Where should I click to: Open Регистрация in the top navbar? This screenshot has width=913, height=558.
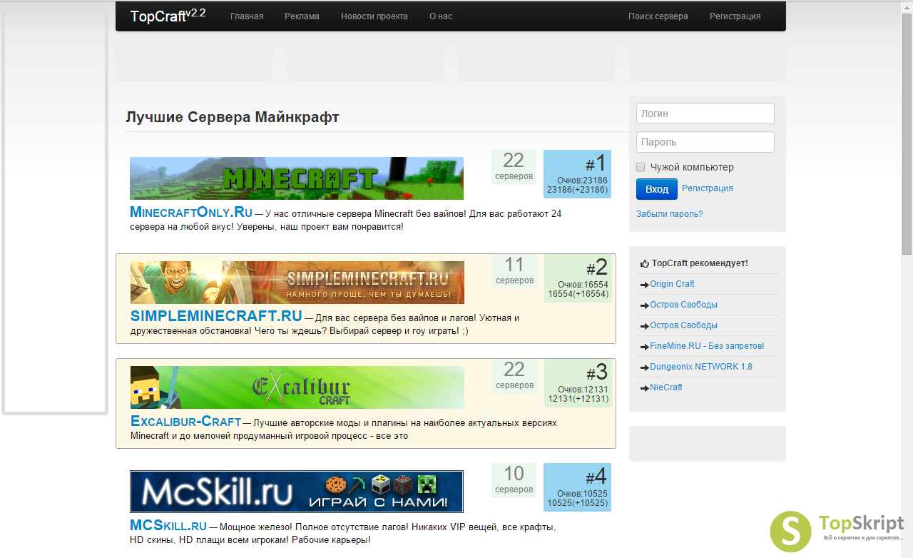coord(735,16)
